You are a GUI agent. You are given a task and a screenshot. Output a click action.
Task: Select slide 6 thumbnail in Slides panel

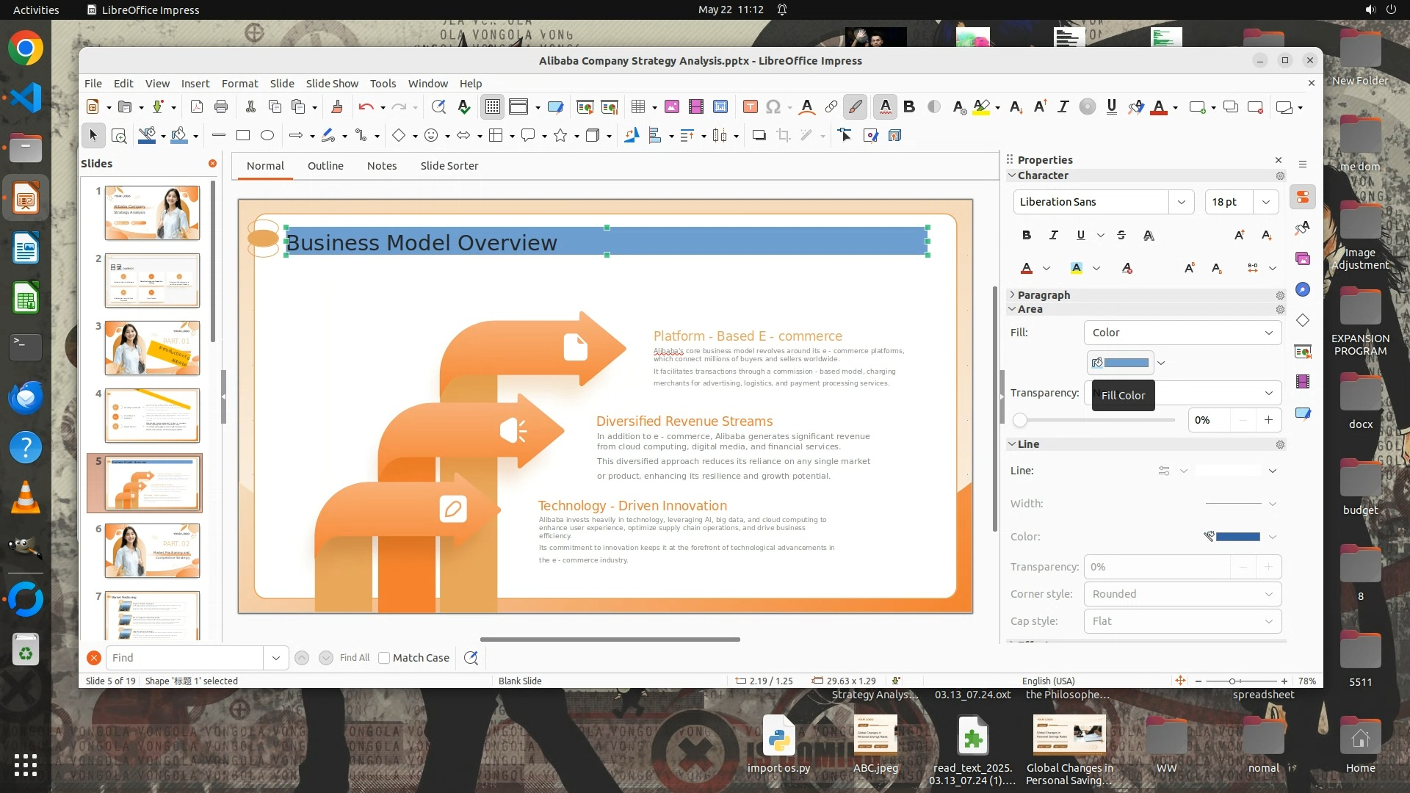tap(152, 551)
